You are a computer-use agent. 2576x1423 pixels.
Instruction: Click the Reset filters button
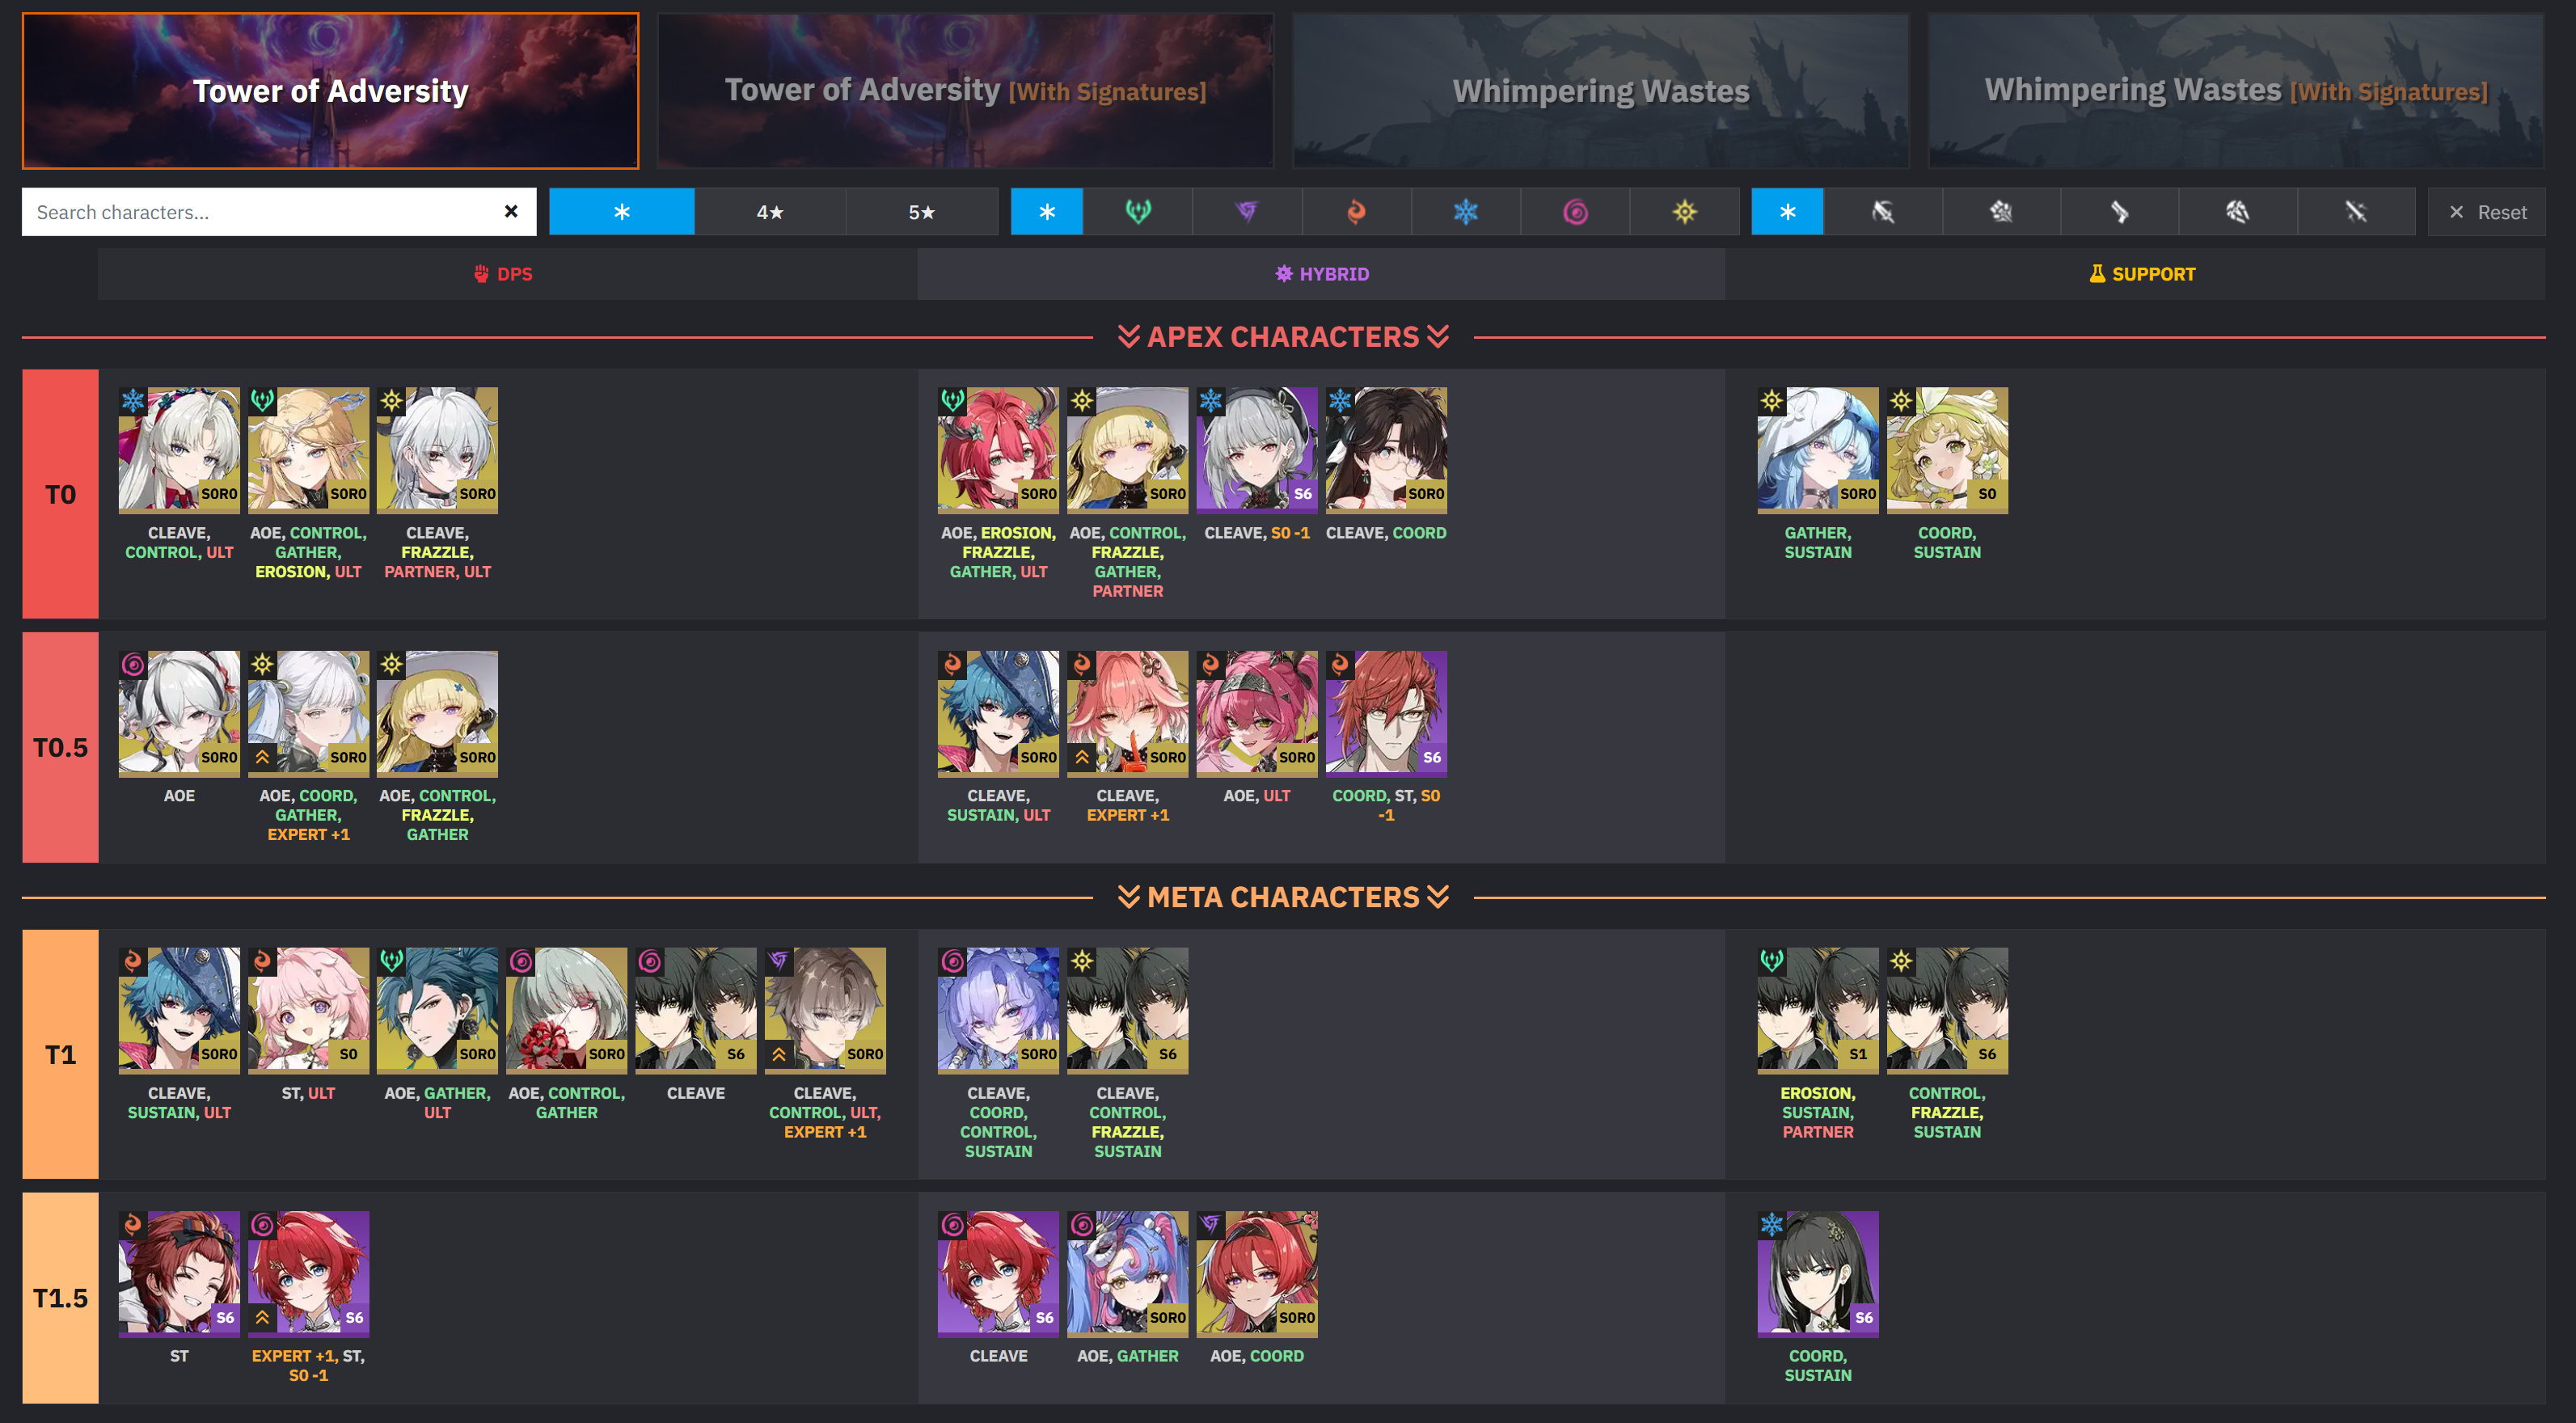pyautogui.click(x=2486, y=212)
